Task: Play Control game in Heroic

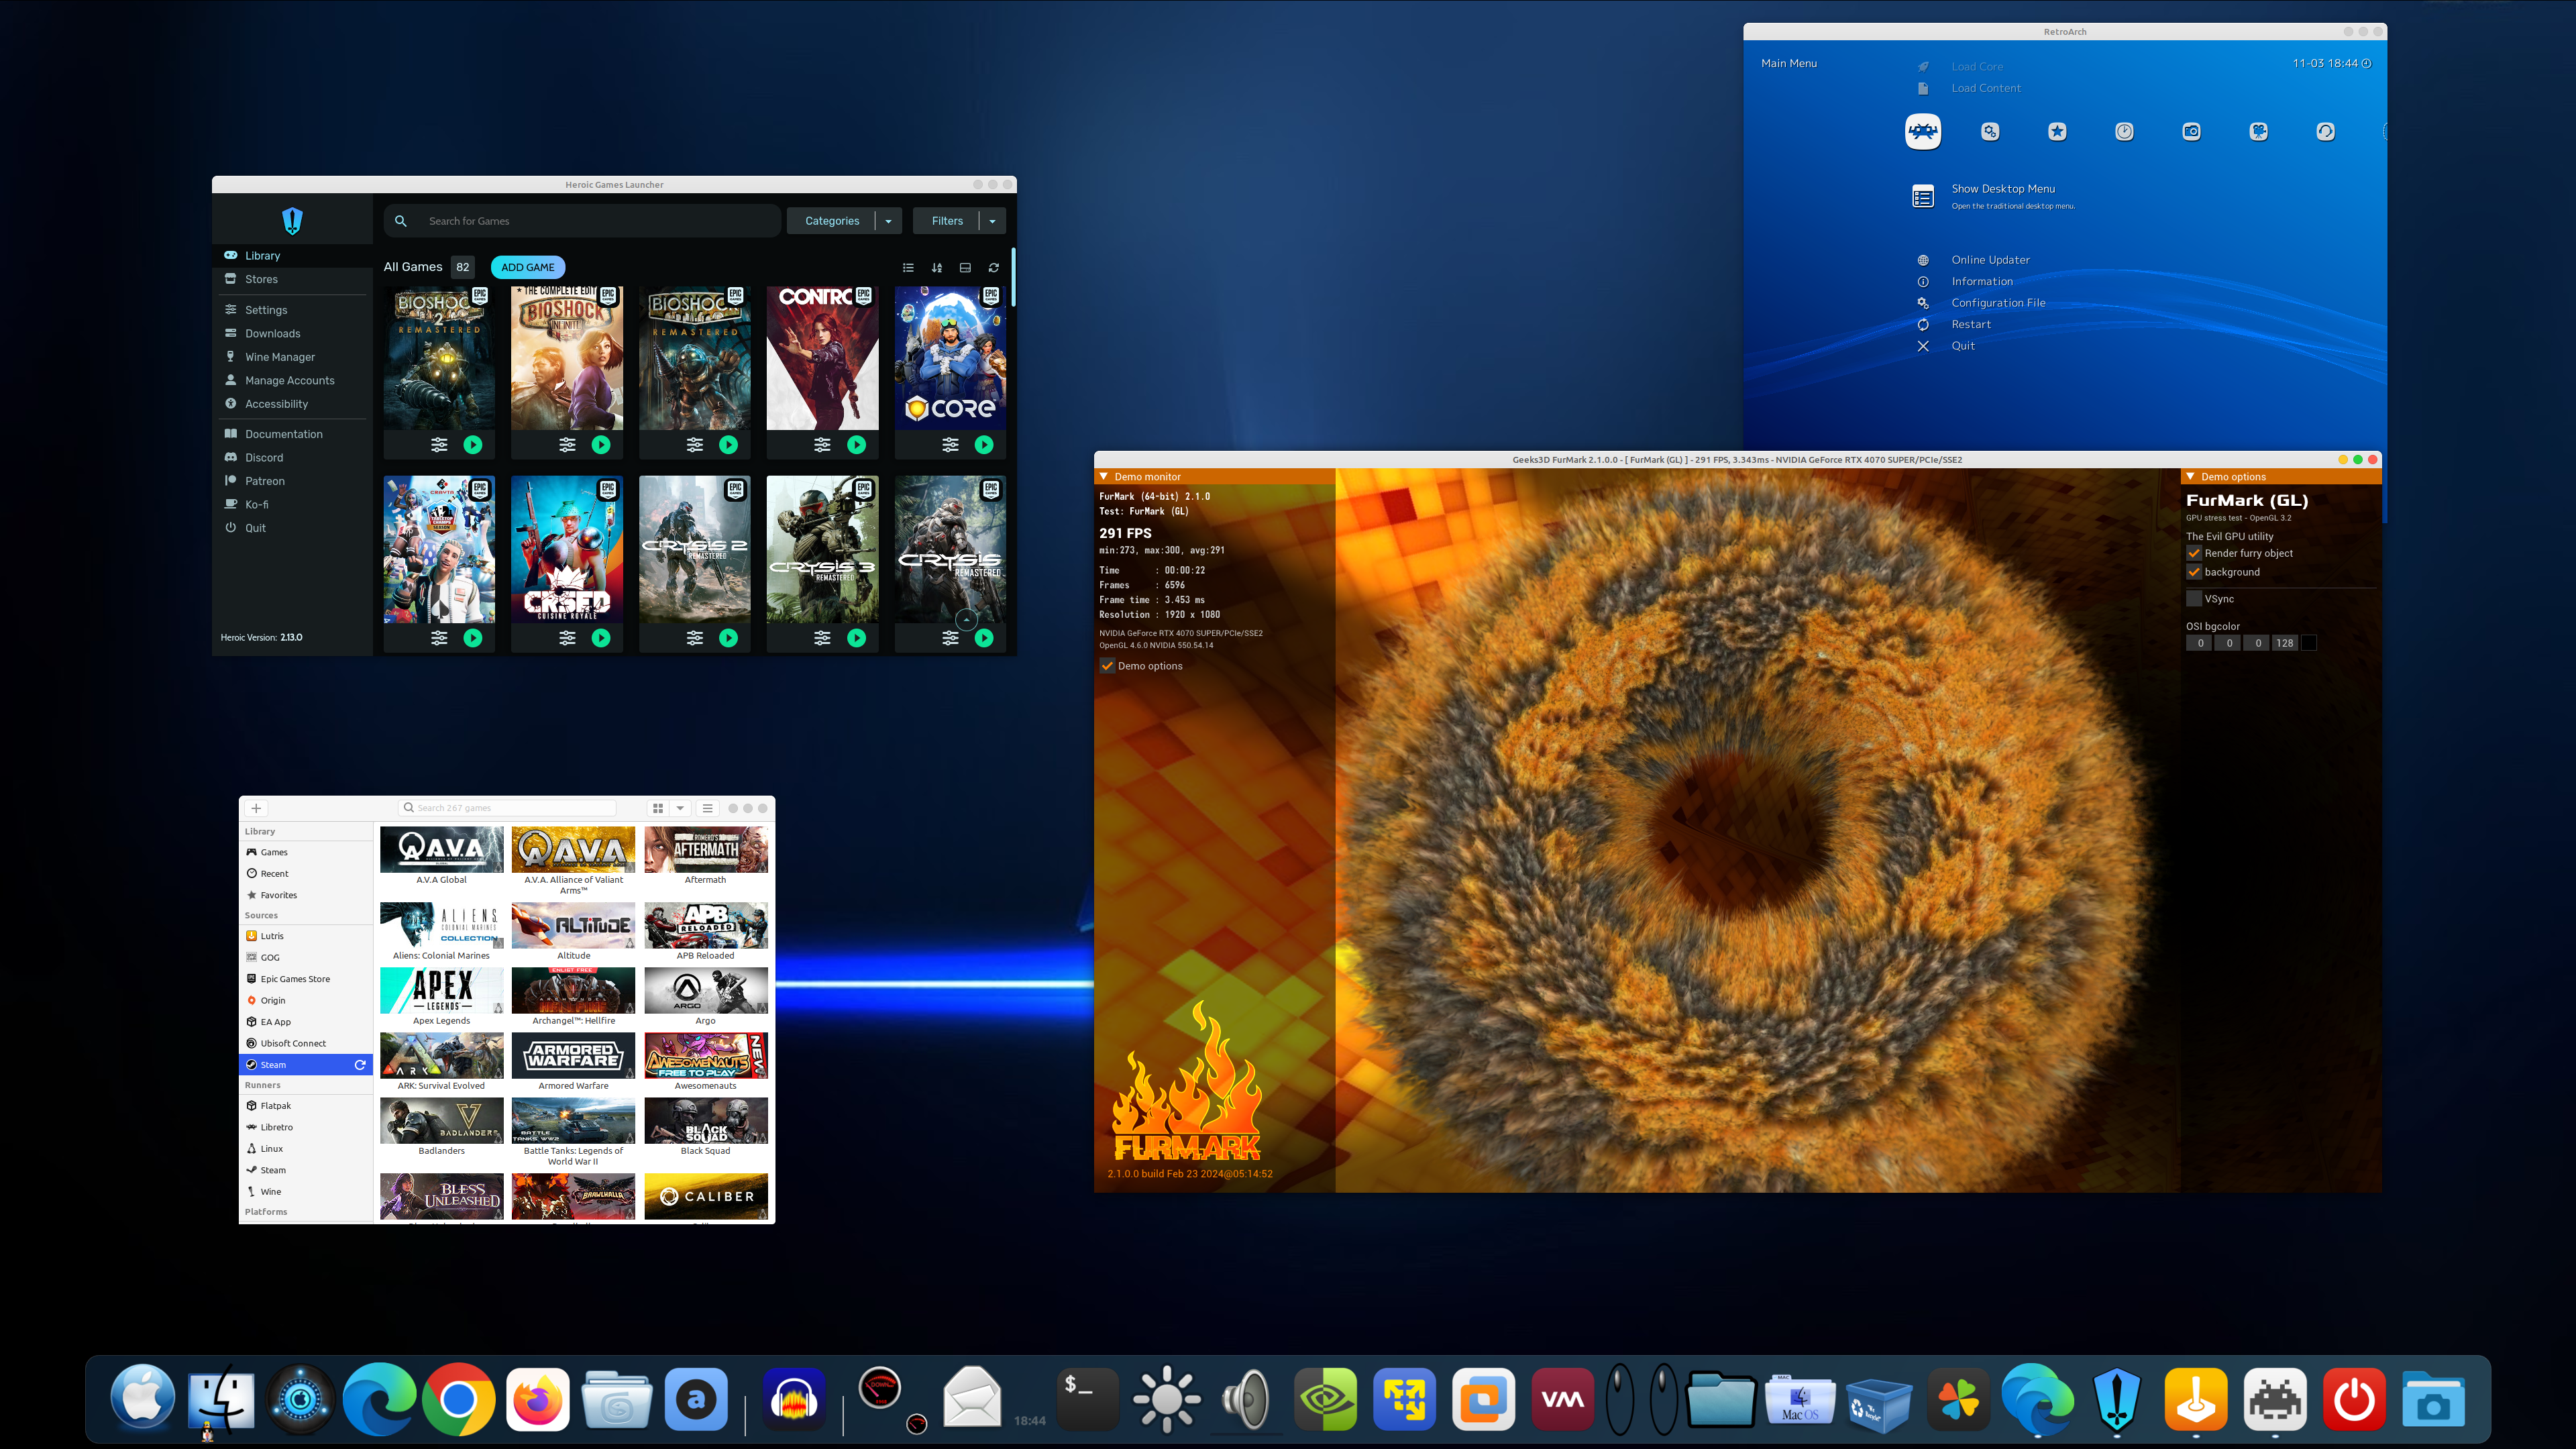Action: [857, 445]
